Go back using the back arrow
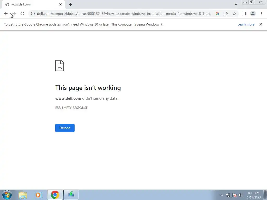Viewport: 267px width, 200px height. point(6,14)
